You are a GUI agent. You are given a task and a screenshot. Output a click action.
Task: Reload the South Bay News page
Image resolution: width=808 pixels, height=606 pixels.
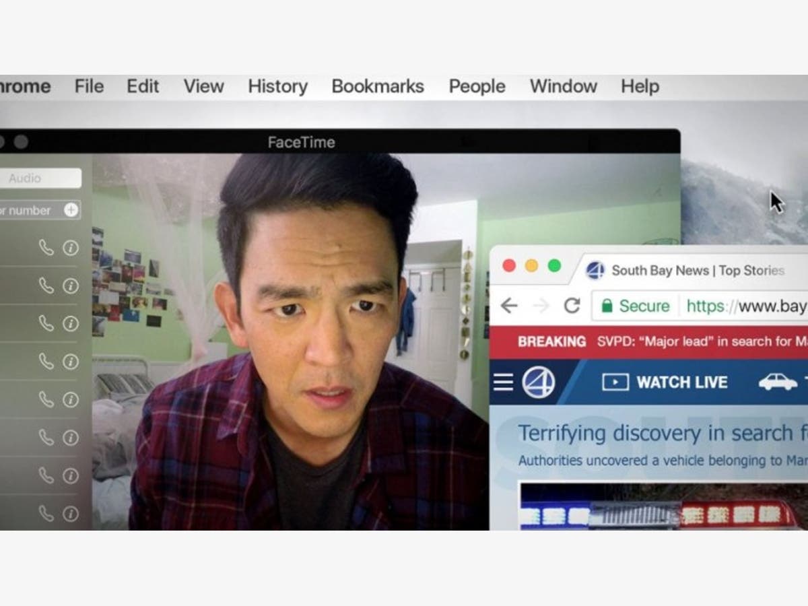(x=572, y=306)
